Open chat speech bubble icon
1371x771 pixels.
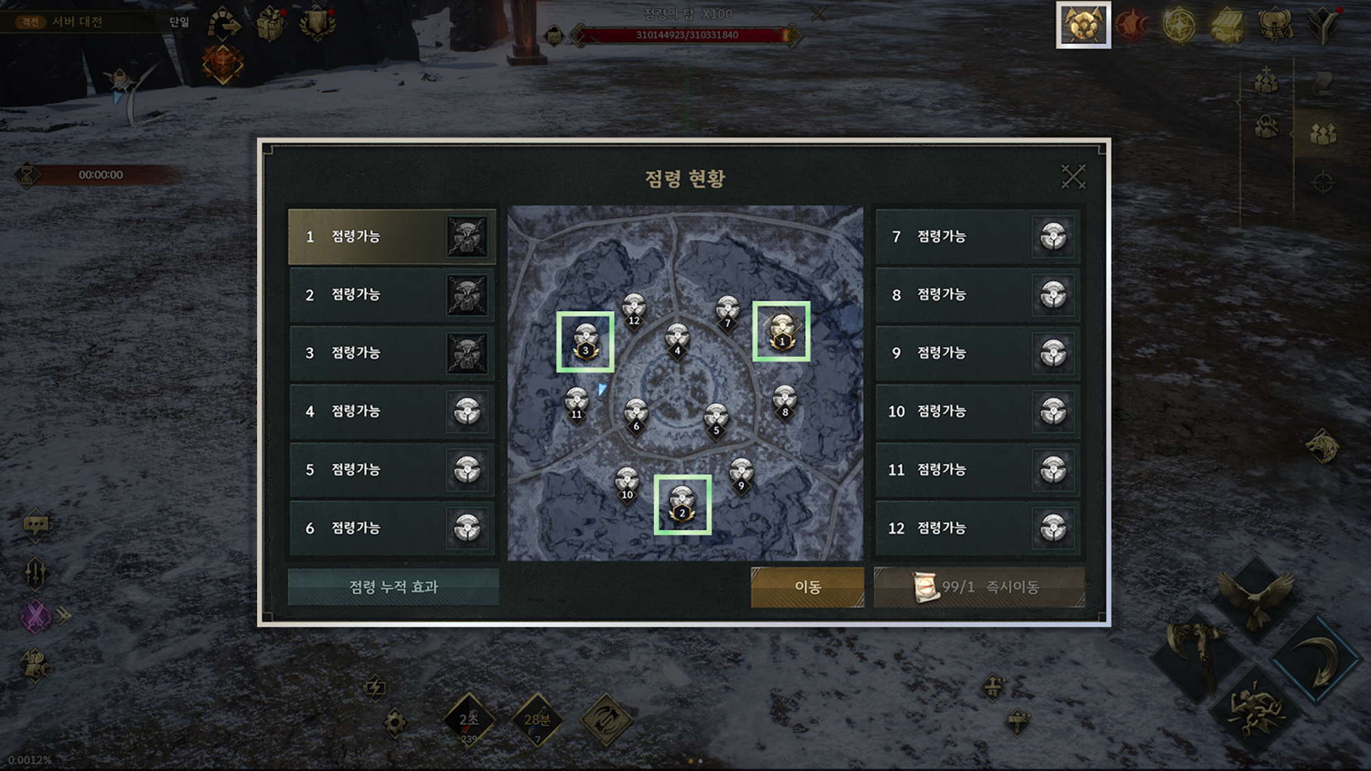pyautogui.click(x=36, y=526)
